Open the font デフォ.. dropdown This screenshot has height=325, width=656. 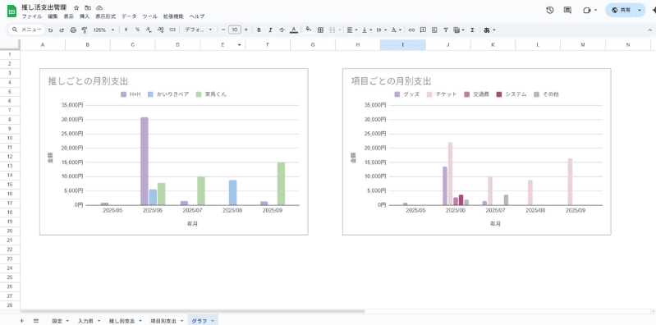(199, 30)
